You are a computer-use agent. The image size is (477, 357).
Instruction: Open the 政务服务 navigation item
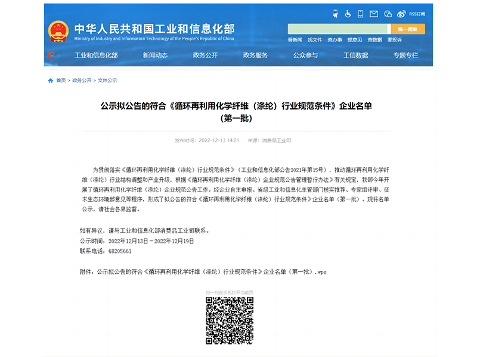(255, 55)
